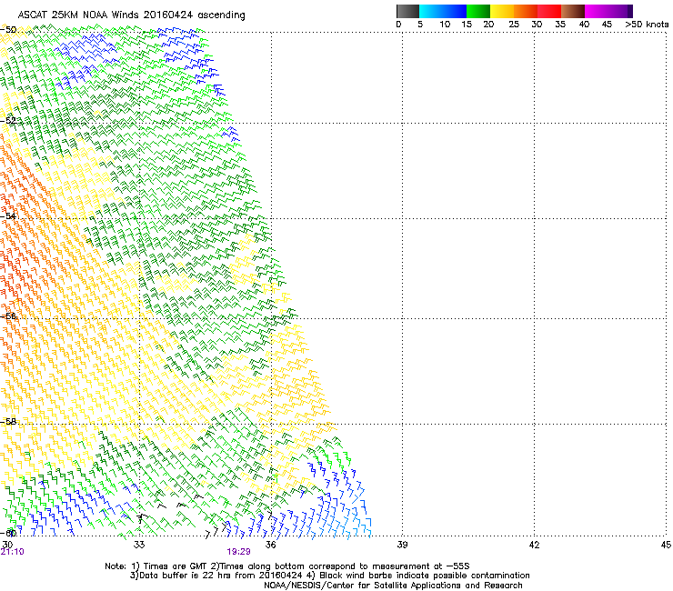Screen dimensions: 673x591
Task: Click the yellow 20-25 knots color segment
Action: [x=502, y=11]
